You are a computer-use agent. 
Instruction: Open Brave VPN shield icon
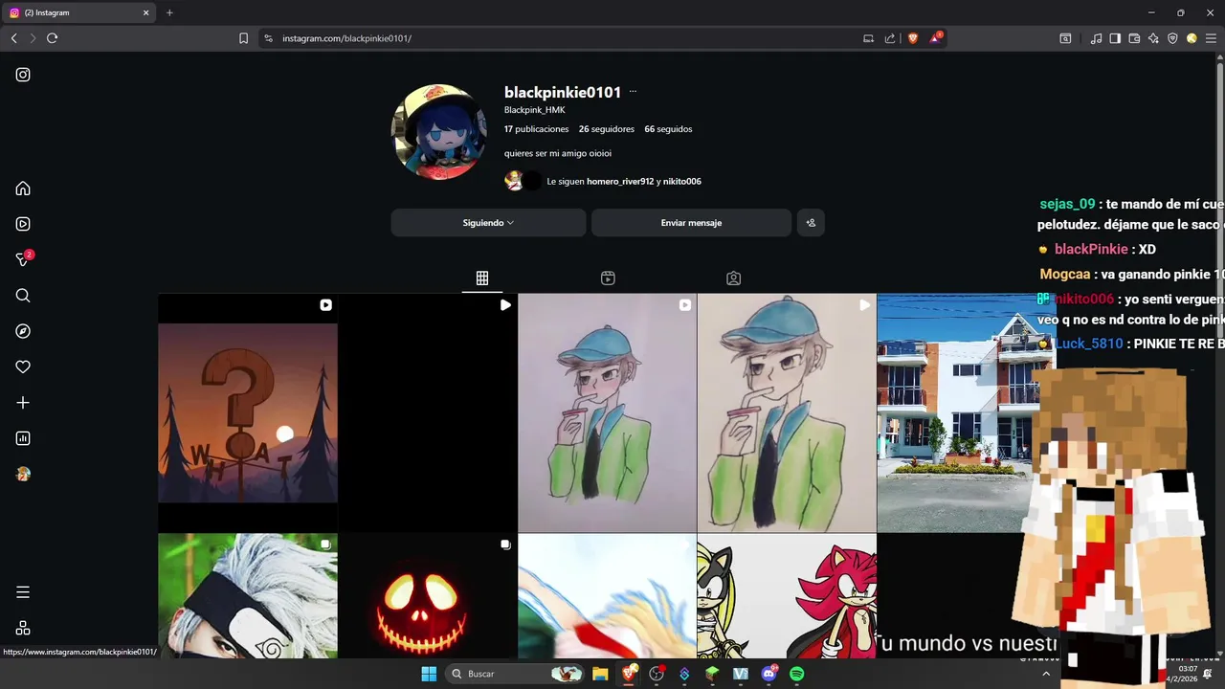point(1172,38)
